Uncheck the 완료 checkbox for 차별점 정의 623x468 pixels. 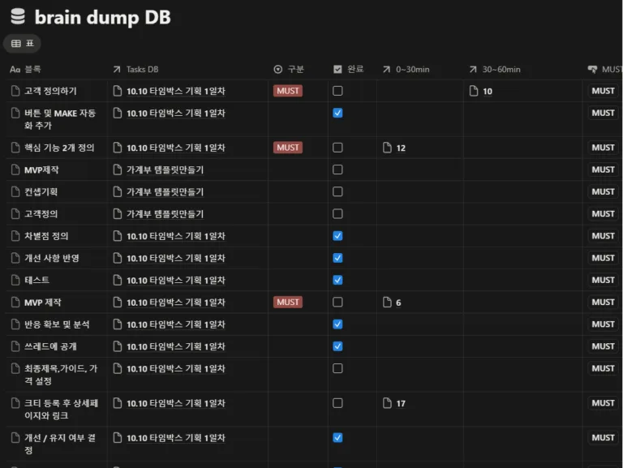(337, 236)
